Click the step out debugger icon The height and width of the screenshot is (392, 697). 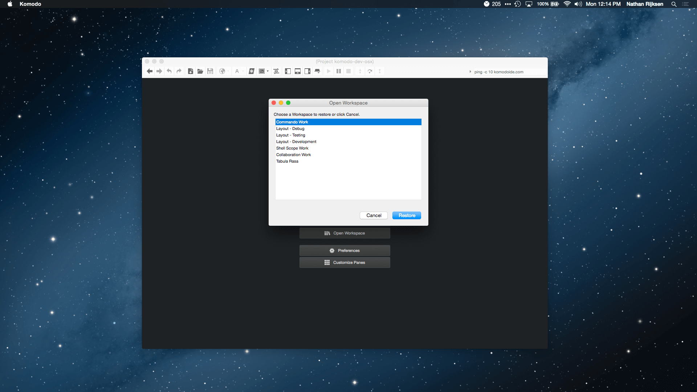pyautogui.click(x=380, y=71)
